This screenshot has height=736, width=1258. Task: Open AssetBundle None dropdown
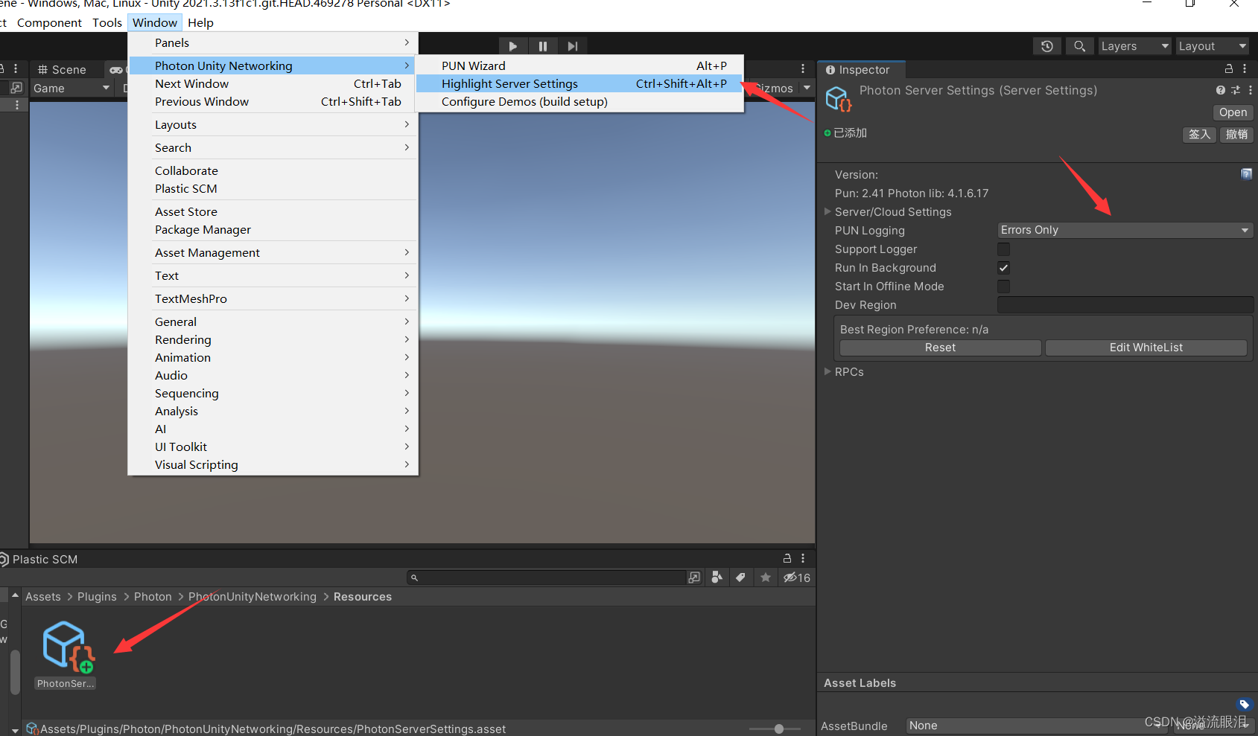point(1035,726)
